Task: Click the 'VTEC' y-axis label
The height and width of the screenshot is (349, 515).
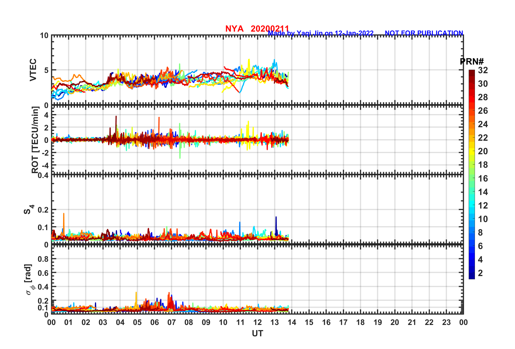Action: pyautogui.click(x=33, y=70)
